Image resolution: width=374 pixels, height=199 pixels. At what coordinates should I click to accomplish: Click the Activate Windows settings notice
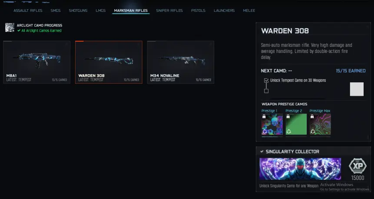click(344, 187)
